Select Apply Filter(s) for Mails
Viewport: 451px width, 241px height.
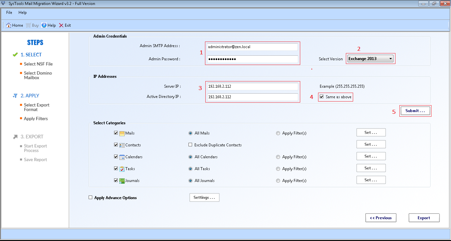(278, 133)
